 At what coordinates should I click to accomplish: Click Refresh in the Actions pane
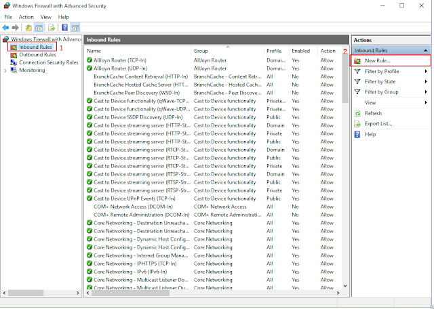point(373,113)
